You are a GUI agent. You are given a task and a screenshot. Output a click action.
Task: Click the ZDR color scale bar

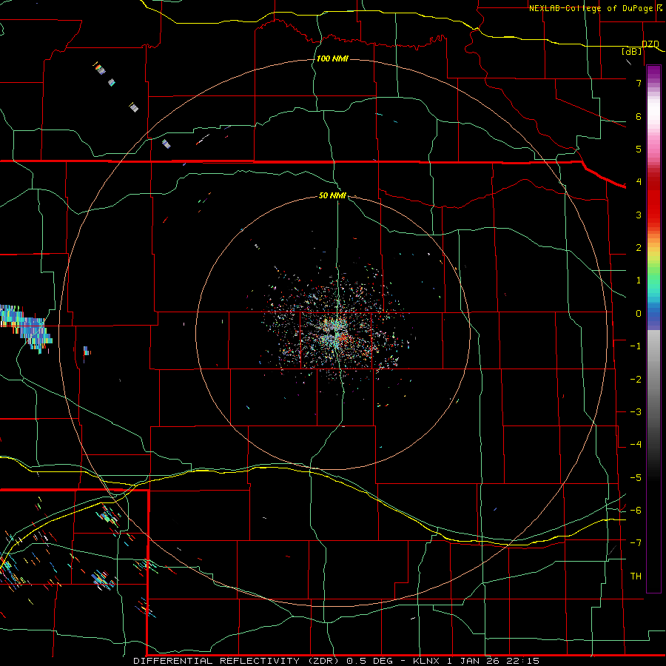point(653,329)
